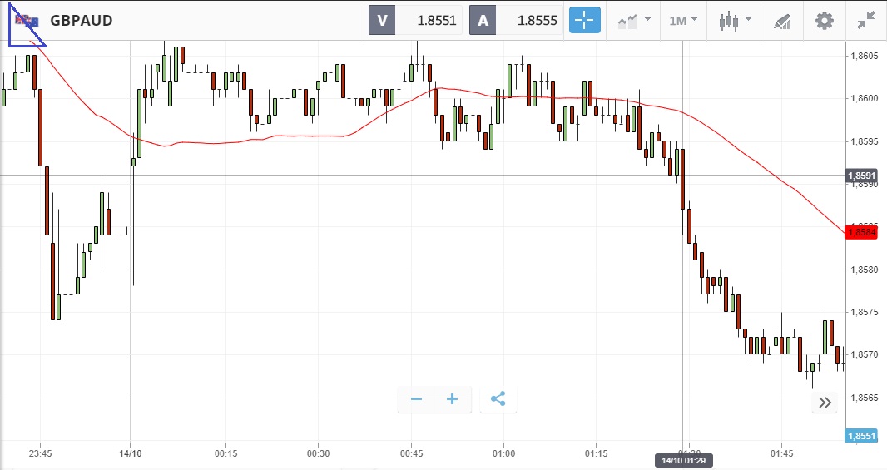
Task: Click the blue 1.8551 current price tag
Action: coord(861,436)
